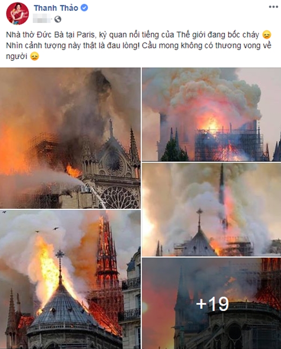Click Thanh Thảo's profile picture
This screenshot has width=281, height=349.
point(17,14)
